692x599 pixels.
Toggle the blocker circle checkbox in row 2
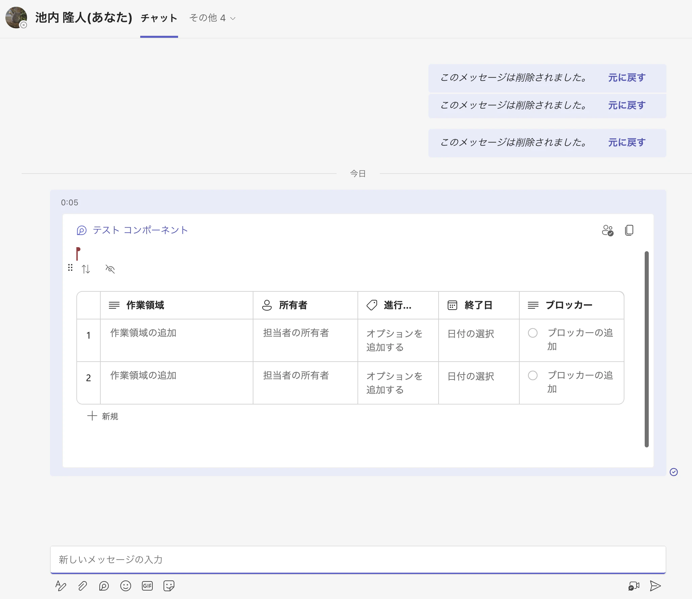click(533, 375)
